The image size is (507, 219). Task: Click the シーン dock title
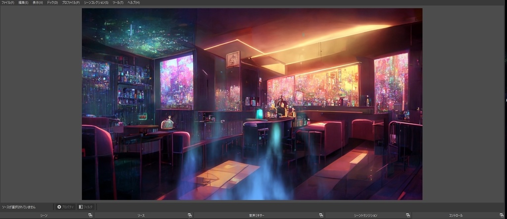tap(44, 216)
